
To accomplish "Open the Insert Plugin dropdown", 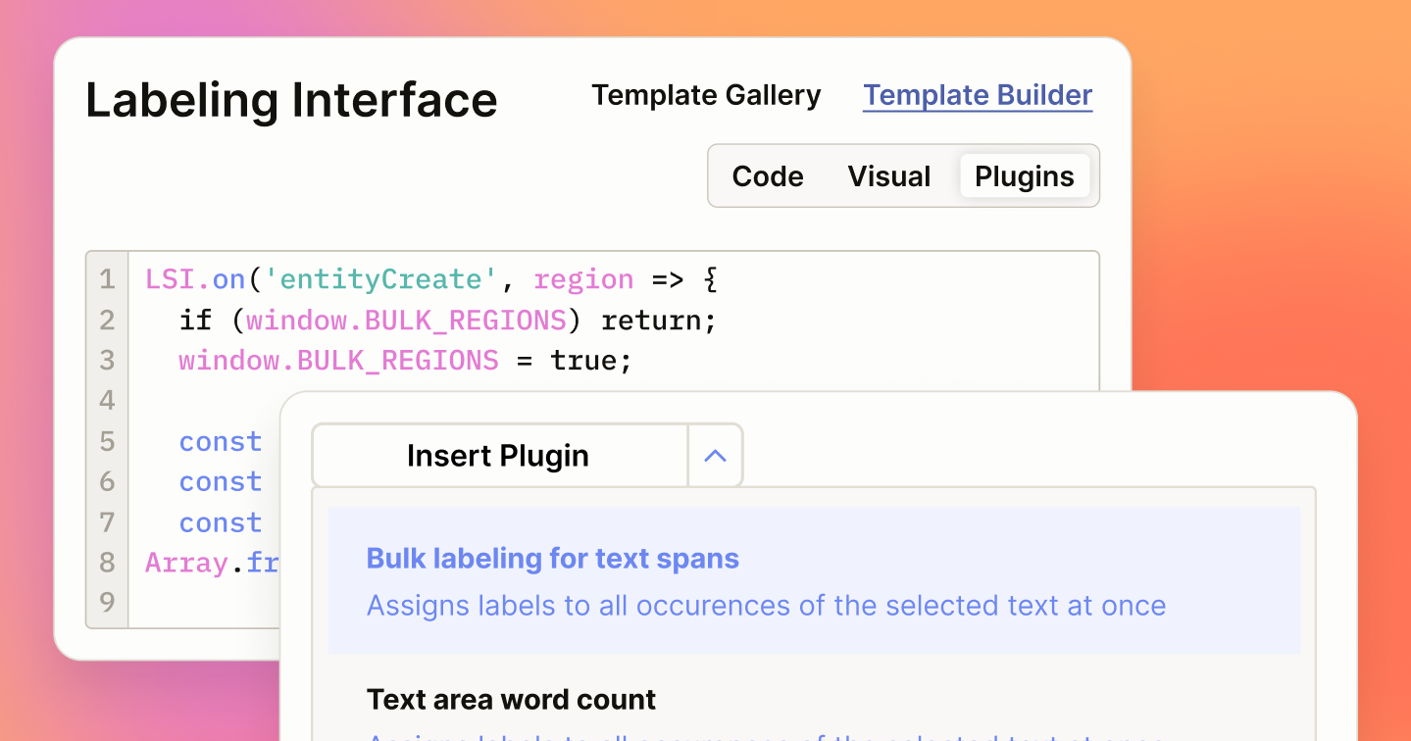I will [498, 455].
